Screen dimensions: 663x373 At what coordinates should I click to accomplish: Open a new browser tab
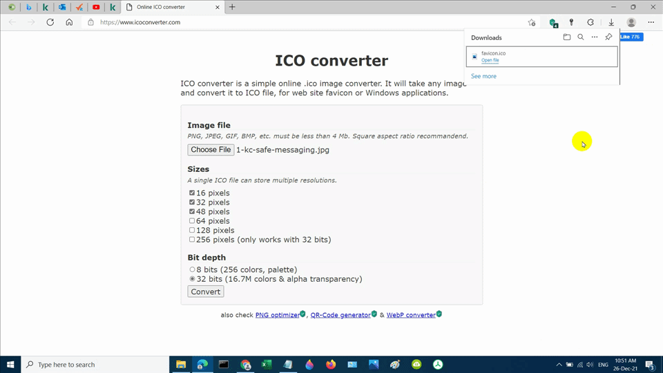[232, 7]
